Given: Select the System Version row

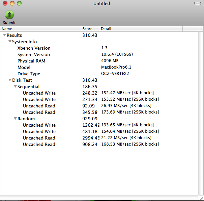Looking at the screenshot, I should pyautogui.click(x=99, y=54).
